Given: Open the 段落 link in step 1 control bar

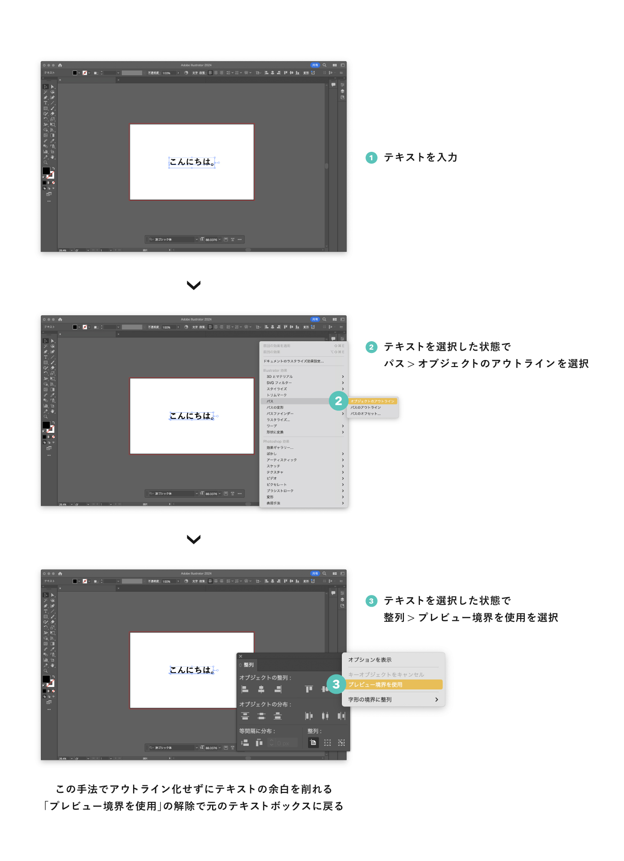Looking at the screenshot, I should [x=202, y=73].
